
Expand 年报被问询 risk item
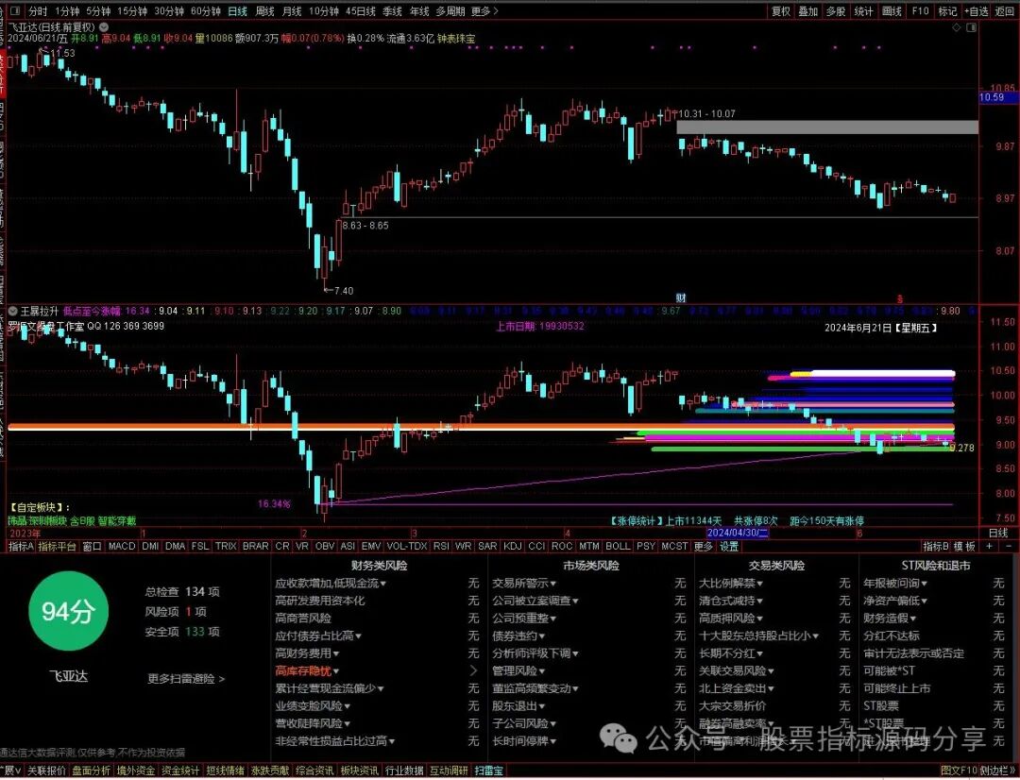[895, 583]
